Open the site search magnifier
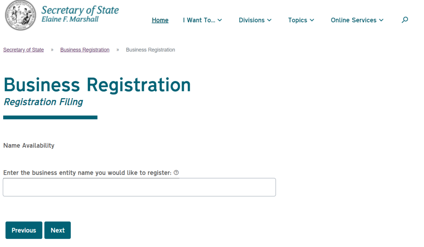This screenshot has height=247, width=424. pyautogui.click(x=405, y=20)
